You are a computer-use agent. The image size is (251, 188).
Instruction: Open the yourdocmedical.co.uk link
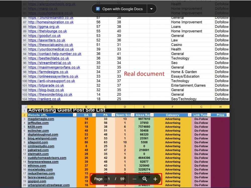pos(51,49)
